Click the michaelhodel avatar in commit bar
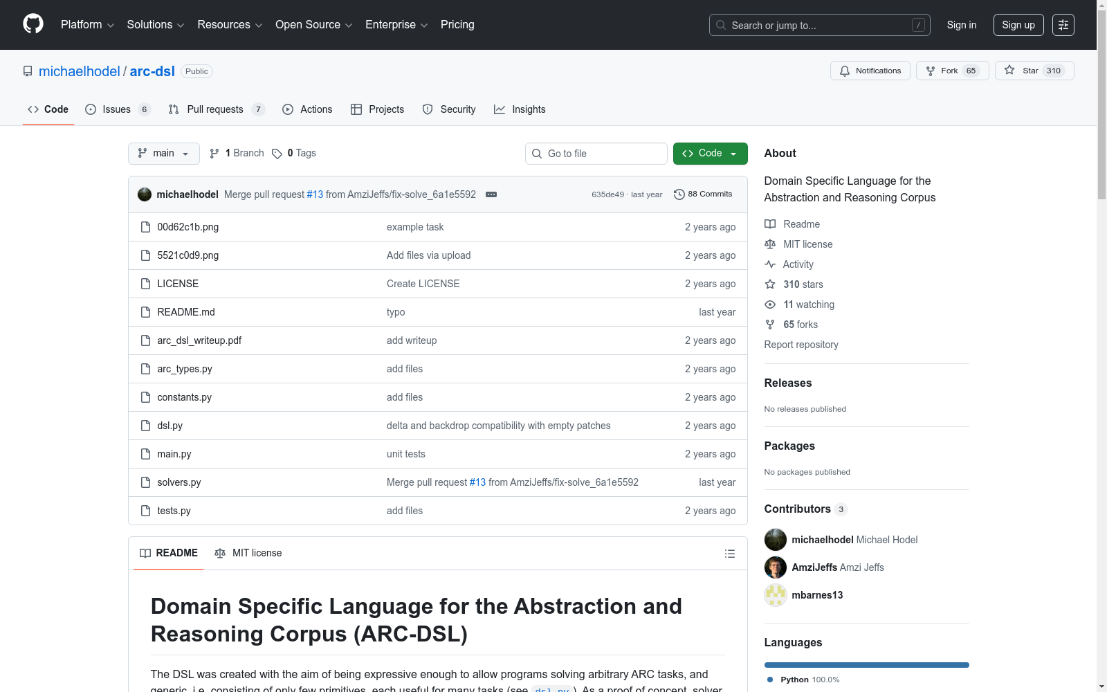 point(145,194)
